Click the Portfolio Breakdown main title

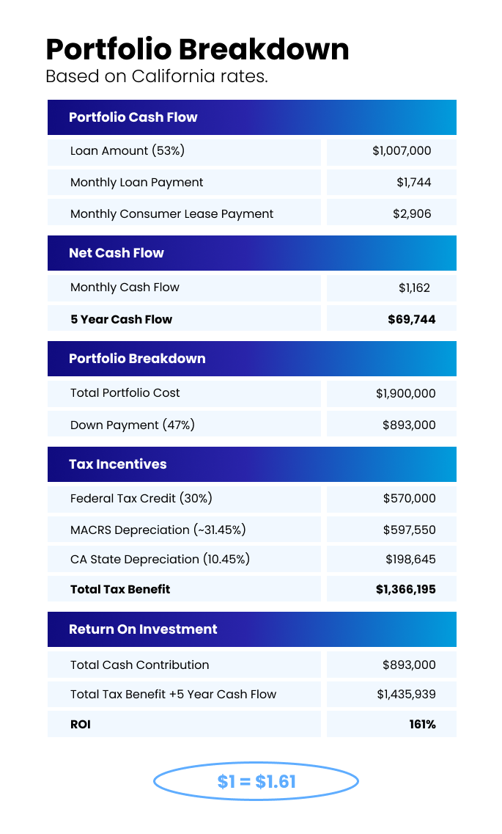[x=197, y=50]
